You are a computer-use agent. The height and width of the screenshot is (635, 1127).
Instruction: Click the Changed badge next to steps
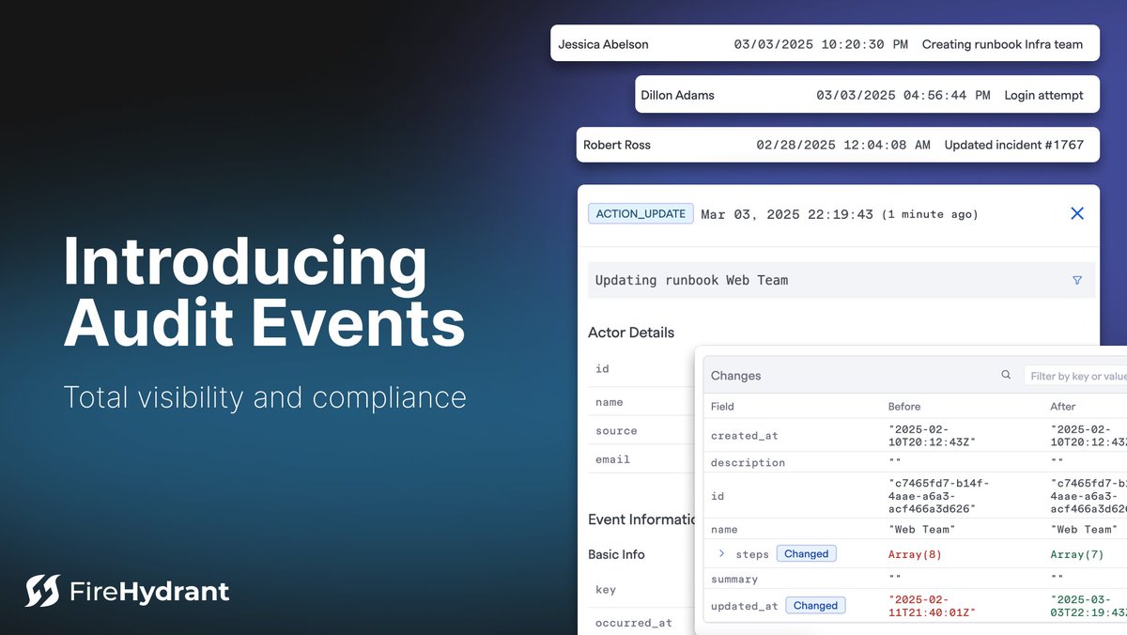click(x=806, y=554)
